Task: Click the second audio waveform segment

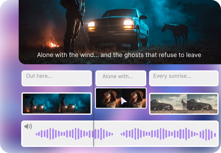Action: point(168,134)
